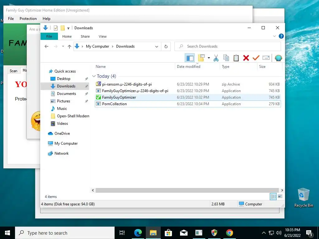Open the File tab in Explorer
Viewport: 319px width, 239px height.
49,36
